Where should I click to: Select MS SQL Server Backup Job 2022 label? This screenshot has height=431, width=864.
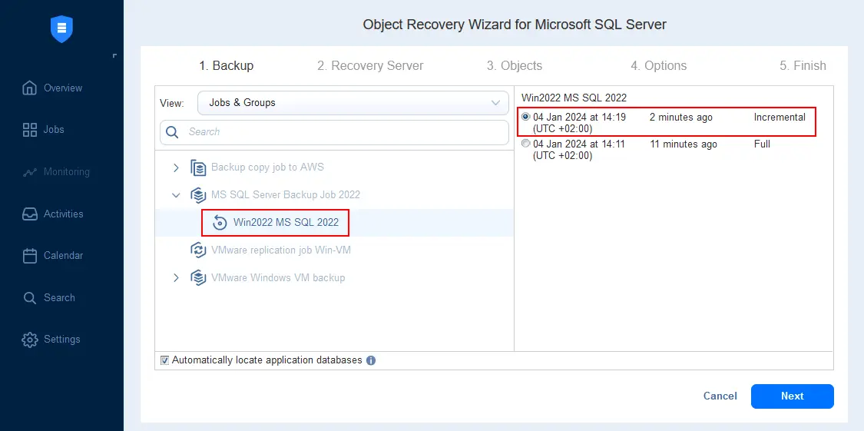pos(286,195)
